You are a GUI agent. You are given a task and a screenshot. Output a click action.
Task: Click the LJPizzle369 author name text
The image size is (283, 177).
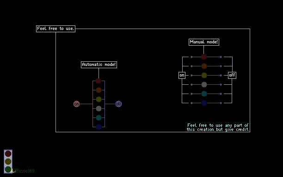pos(23,171)
